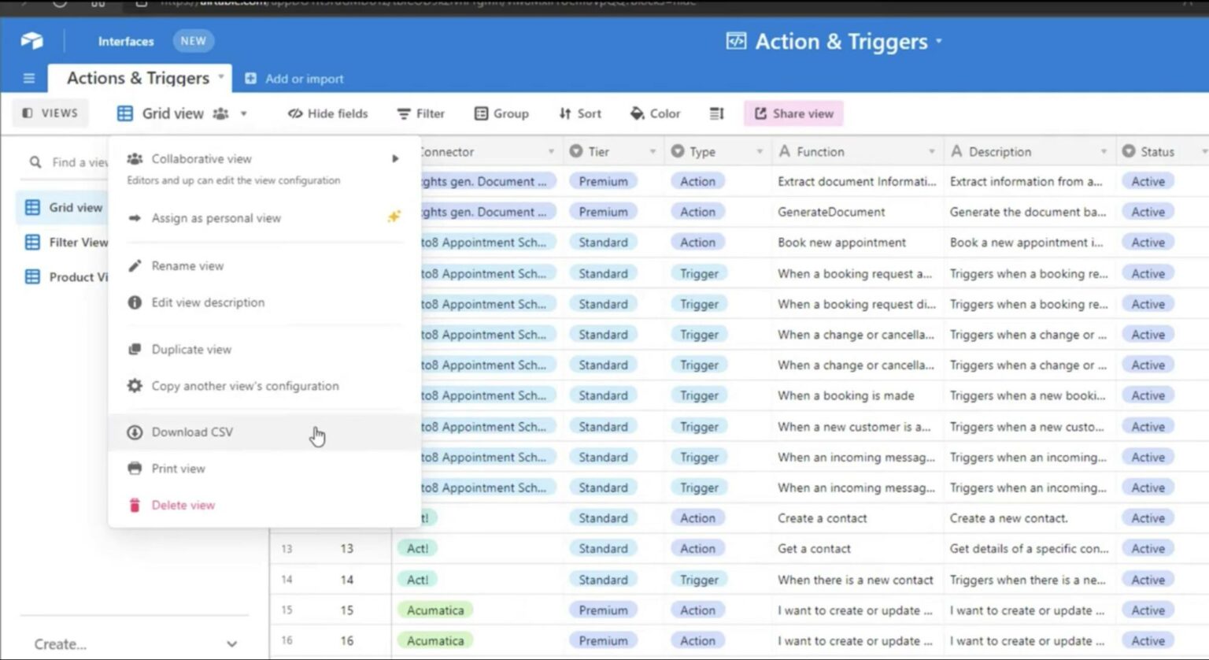Click the row height icon in the toolbar
This screenshot has width=1209, height=660.
[x=715, y=113]
